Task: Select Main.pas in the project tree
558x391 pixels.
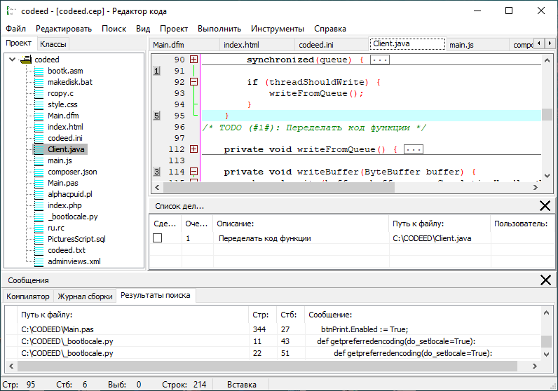Action: click(64, 183)
